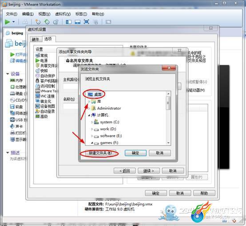Select 设备视图 in the settings list

tap(45, 106)
